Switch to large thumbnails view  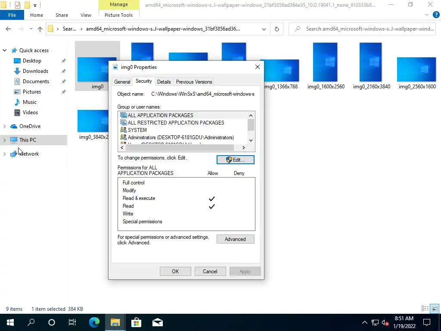click(435, 309)
